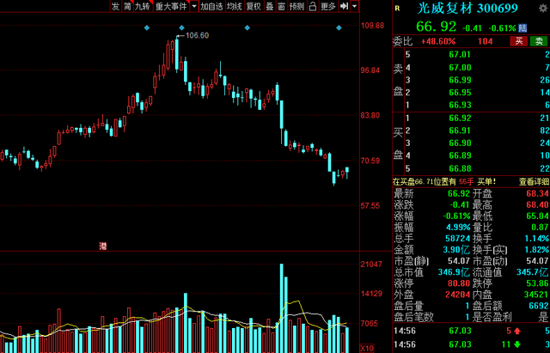Select the 重大事件 toolbar item

170,6
